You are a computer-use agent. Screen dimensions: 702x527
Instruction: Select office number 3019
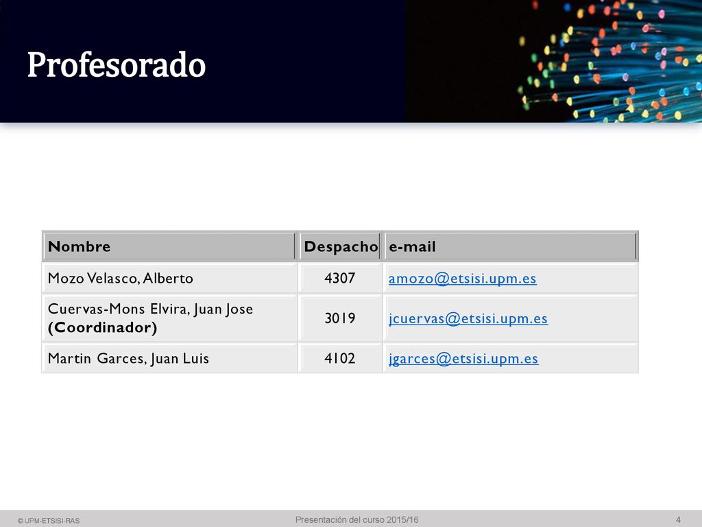coord(340,318)
